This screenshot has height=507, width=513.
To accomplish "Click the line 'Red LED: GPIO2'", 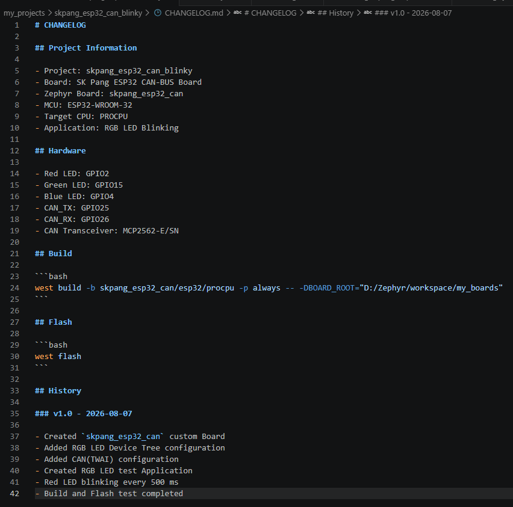I will point(72,174).
